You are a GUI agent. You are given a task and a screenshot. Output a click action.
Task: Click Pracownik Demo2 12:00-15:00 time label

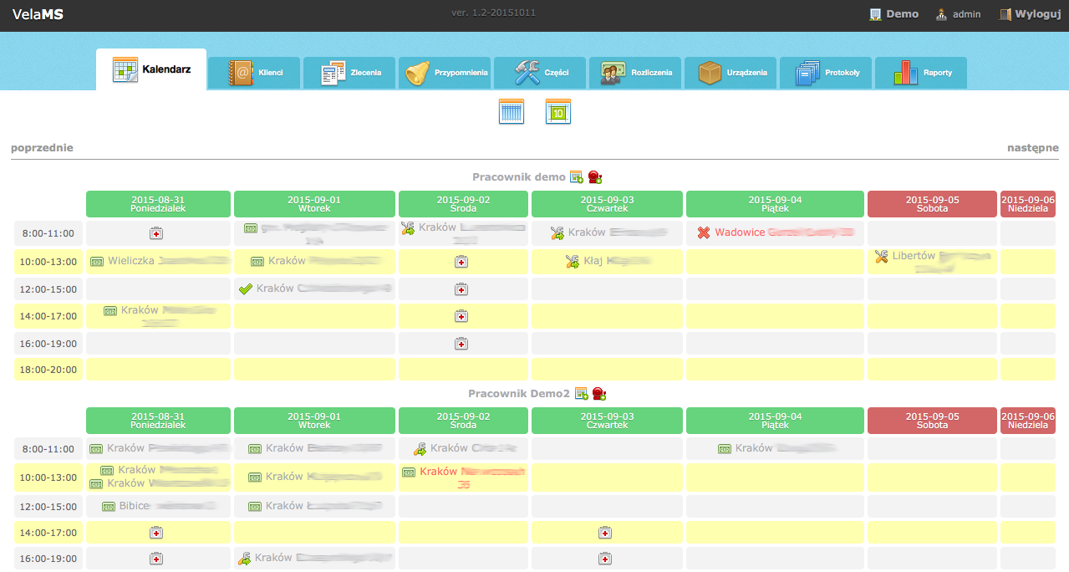(49, 507)
